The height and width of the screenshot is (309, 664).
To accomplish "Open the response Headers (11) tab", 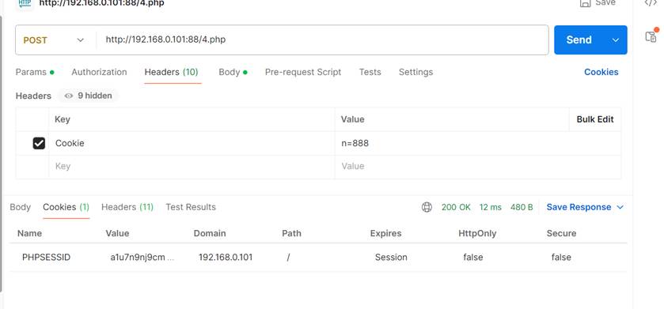I will pos(127,207).
